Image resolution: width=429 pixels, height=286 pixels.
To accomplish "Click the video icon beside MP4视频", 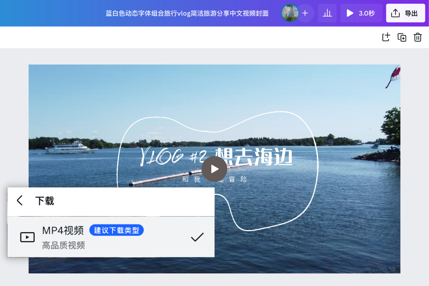I will click(x=27, y=237).
